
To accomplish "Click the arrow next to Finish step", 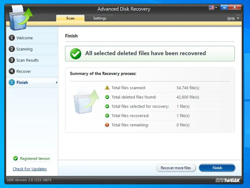I will 56,82.
